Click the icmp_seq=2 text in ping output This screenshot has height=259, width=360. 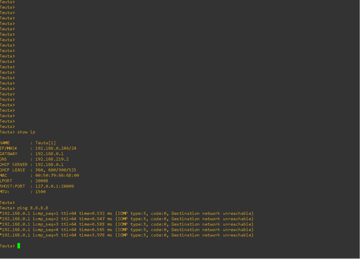click(x=45, y=219)
